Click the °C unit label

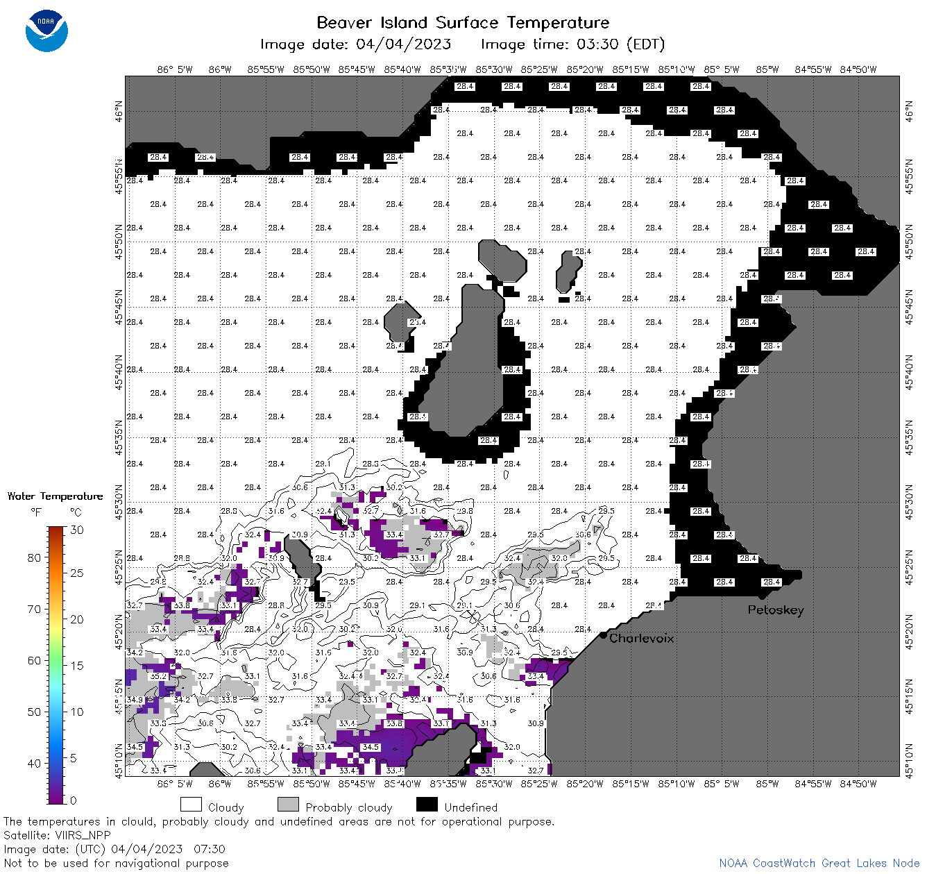pyautogui.click(x=76, y=513)
